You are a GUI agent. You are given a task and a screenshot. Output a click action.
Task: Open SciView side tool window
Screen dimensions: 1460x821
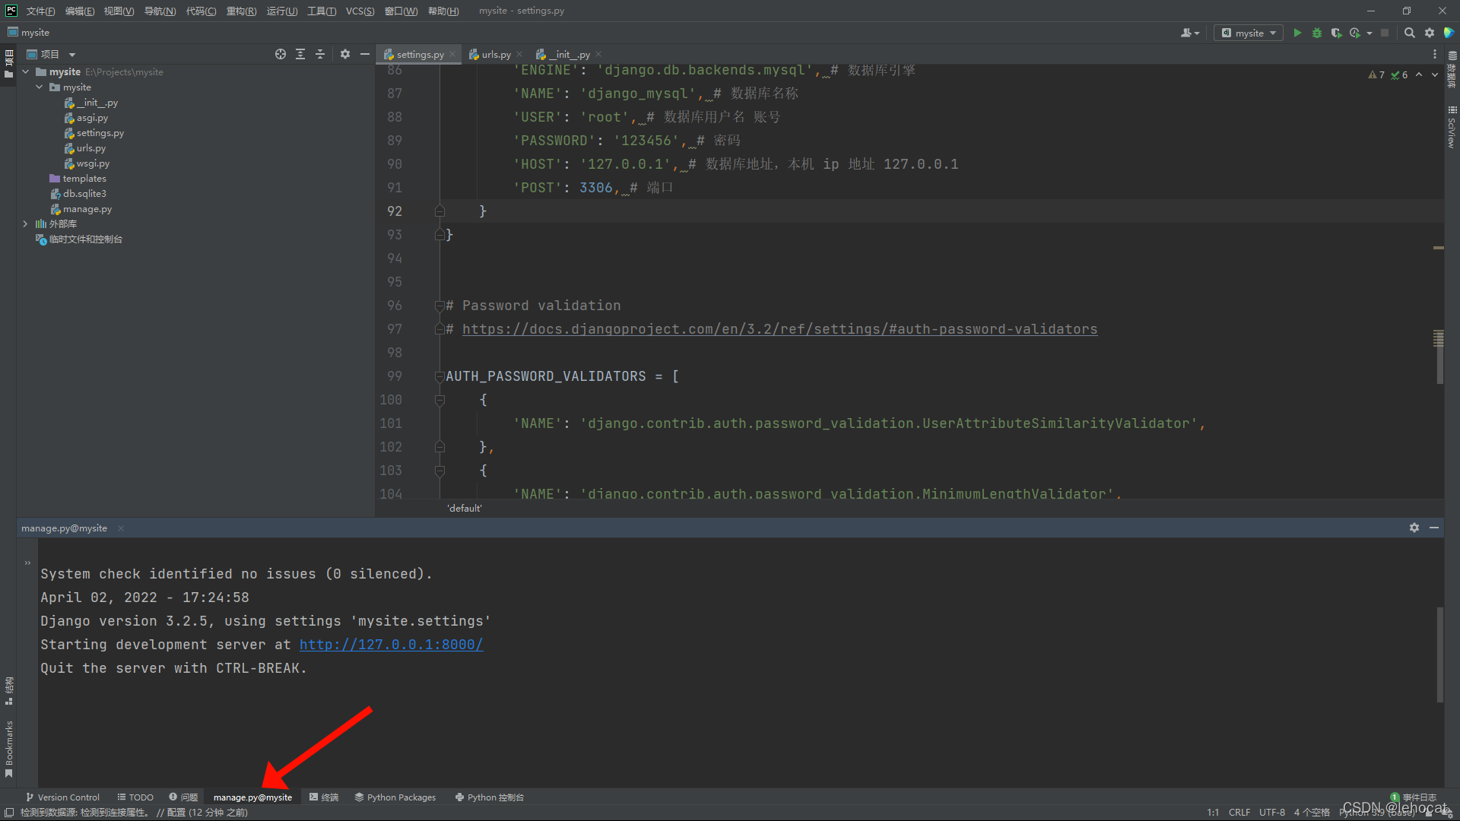[1452, 127]
